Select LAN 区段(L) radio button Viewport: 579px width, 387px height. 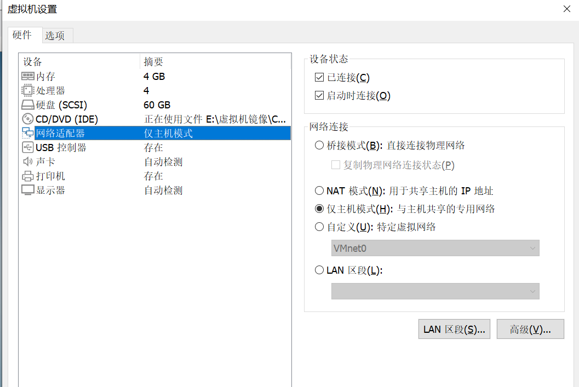click(x=319, y=270)
